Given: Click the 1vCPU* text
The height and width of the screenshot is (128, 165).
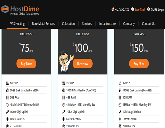Looking at the screenshot, I should click(14, 83).
